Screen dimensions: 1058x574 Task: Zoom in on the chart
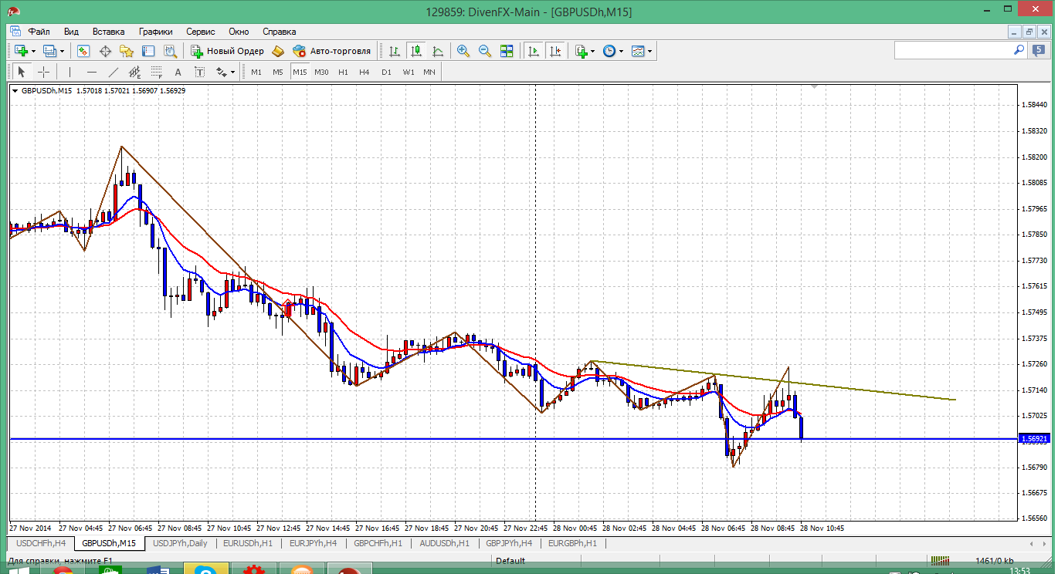click(463, 51)
